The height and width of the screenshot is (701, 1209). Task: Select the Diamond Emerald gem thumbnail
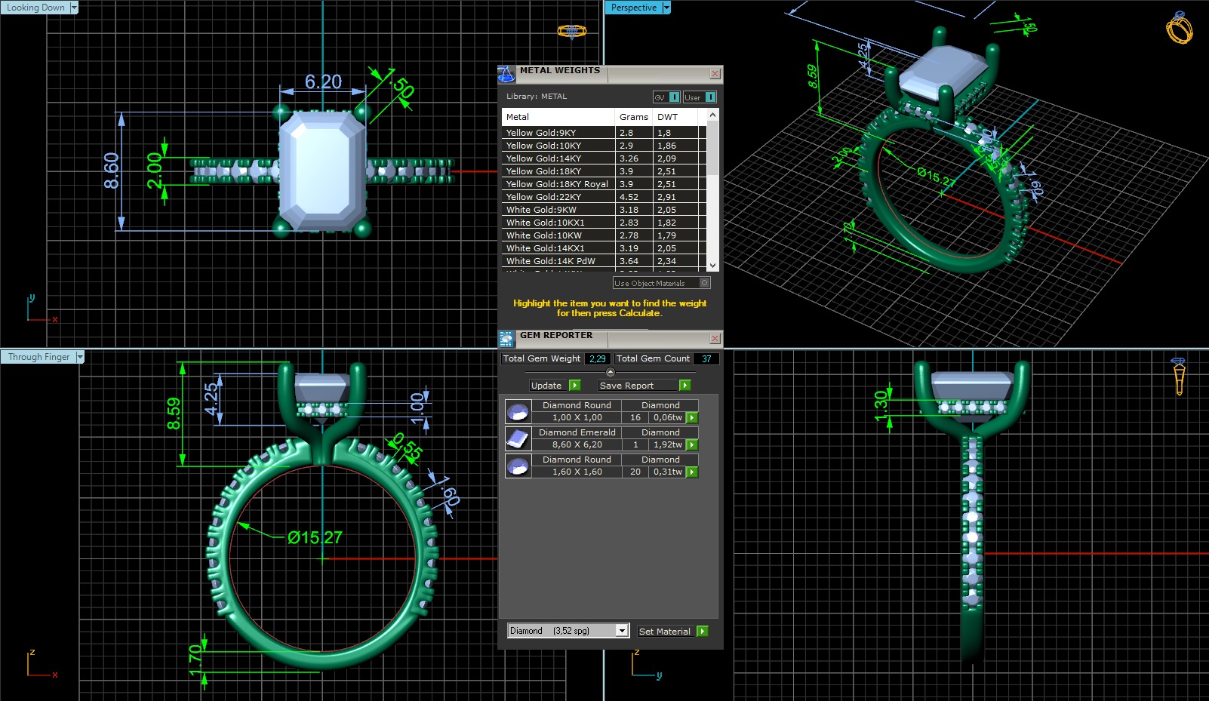(518, 438)
